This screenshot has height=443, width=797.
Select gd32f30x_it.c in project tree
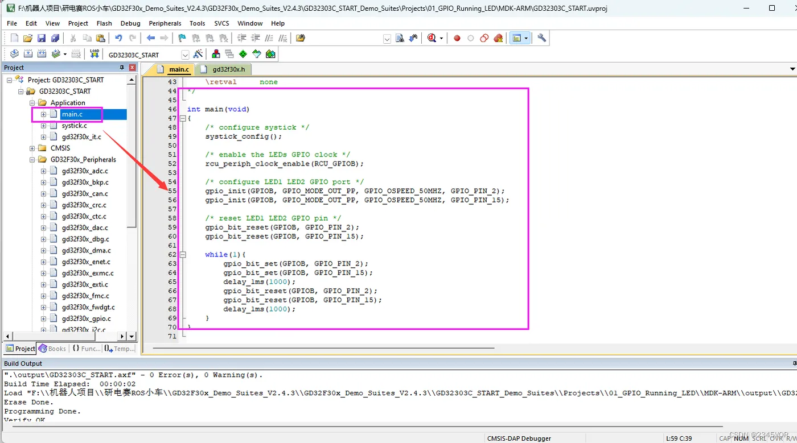click(x=81, y=137)
